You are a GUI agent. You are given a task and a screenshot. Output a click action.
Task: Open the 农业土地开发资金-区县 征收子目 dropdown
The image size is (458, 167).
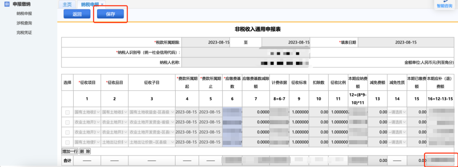[x=151, y=132]
